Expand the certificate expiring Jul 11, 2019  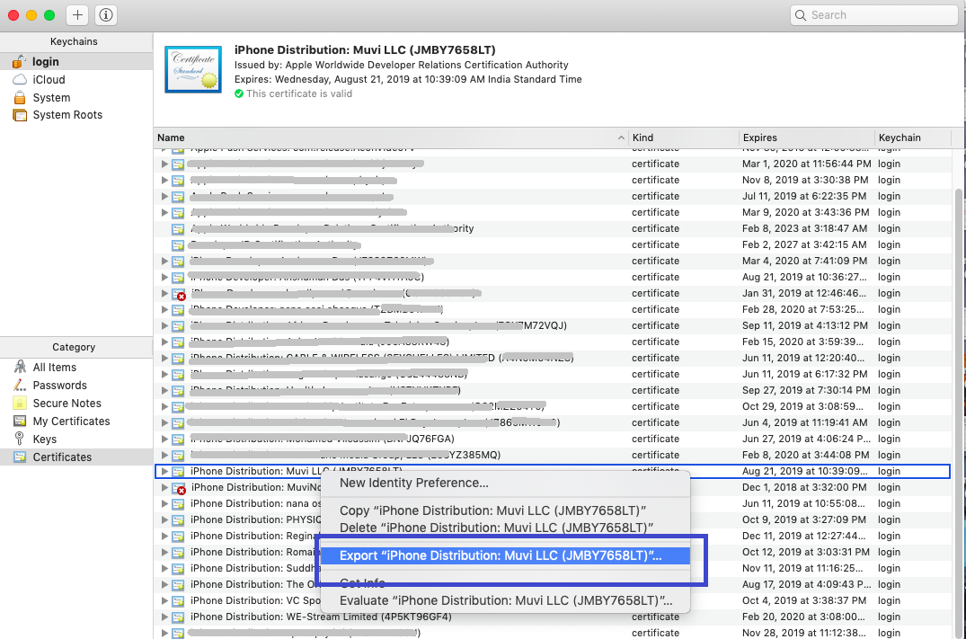[x=164, y=196]
